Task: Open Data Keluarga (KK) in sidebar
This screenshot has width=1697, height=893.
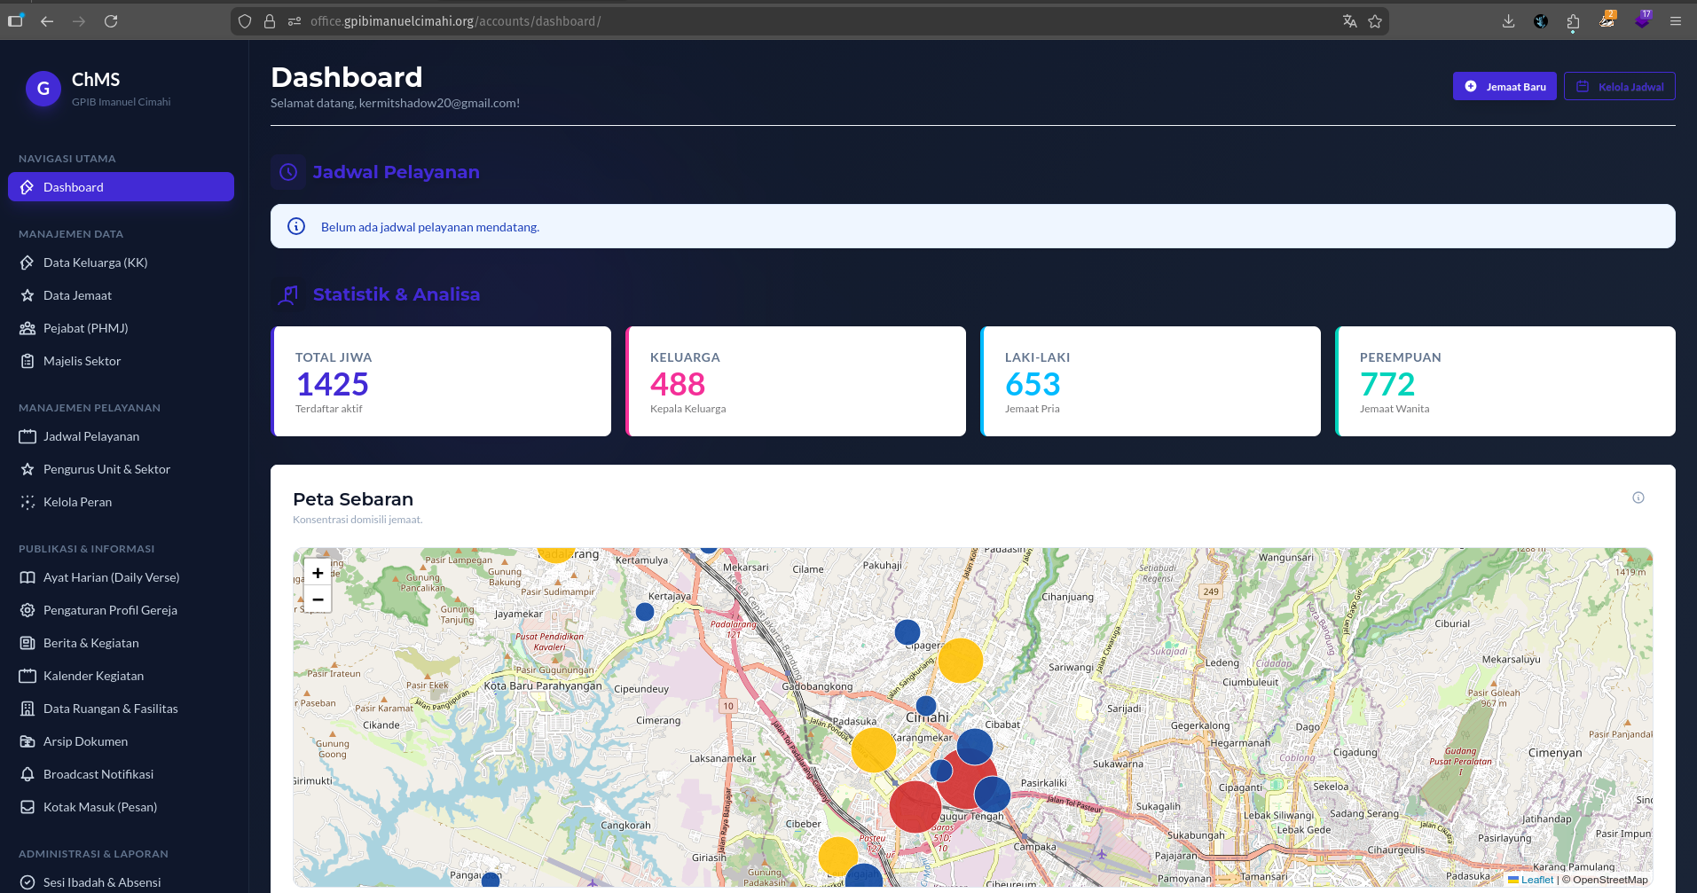Action: click(x=95, y=262)
